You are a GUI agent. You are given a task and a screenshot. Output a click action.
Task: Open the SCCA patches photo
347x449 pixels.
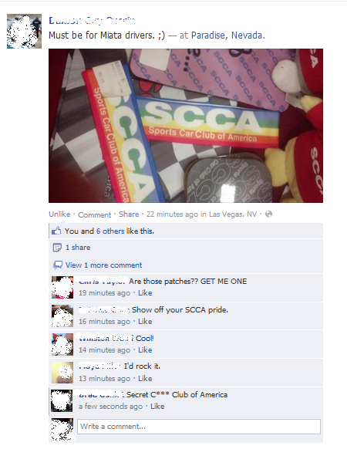click(186, 126)
